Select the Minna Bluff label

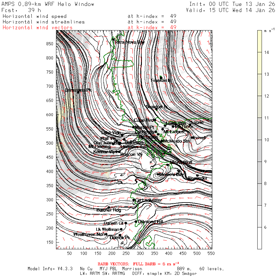[x=181, y=162]
